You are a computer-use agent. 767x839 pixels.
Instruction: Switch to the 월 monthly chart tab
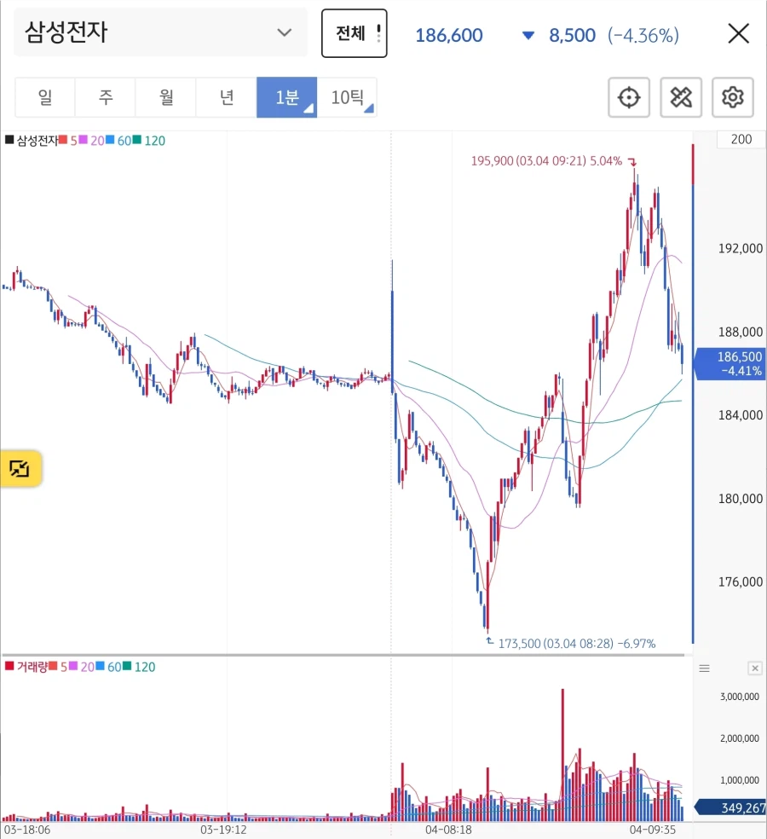pyautogui.click(x=166, y=97)
